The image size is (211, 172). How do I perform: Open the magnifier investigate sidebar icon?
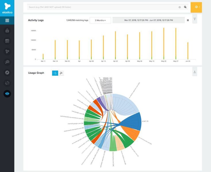[7, 62]
